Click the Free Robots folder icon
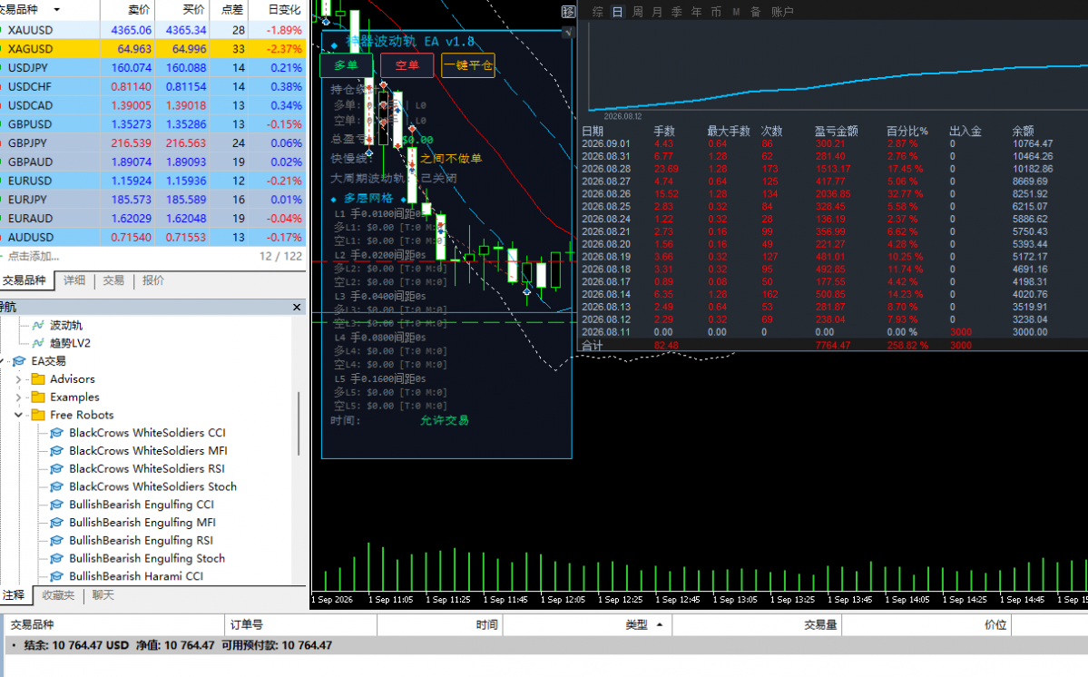 (x=38, y=415)
